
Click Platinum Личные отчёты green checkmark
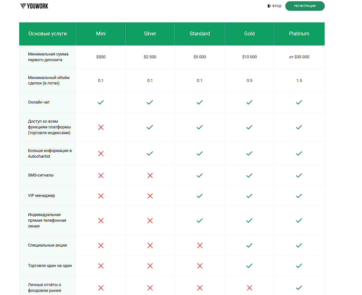(x=299, y=288)
